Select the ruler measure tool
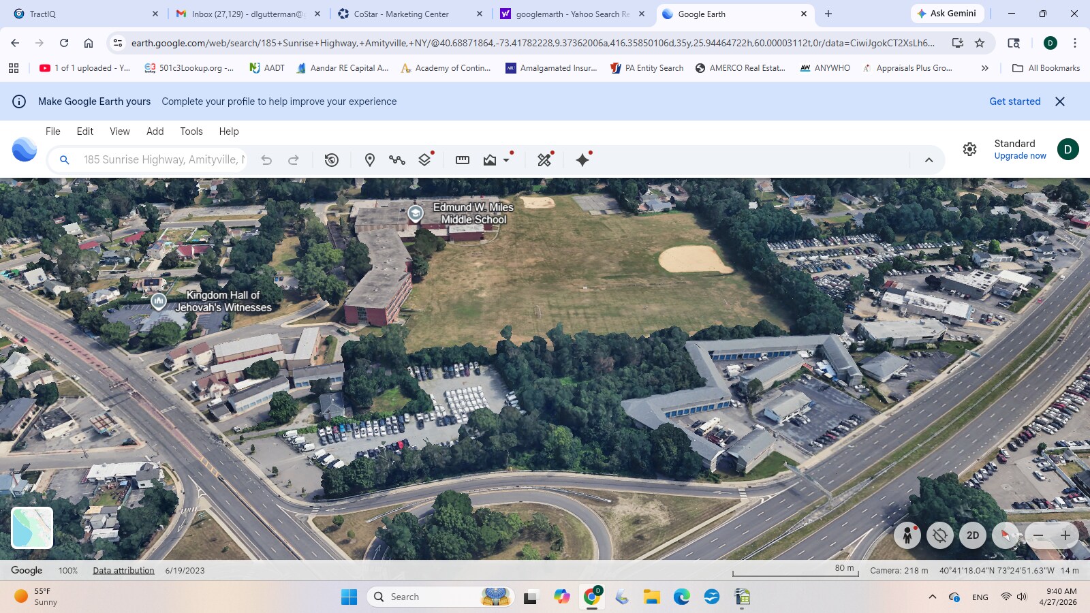The height and width of the screenshot is (613, 1090). pyautogui.click(x=463, y=160)
